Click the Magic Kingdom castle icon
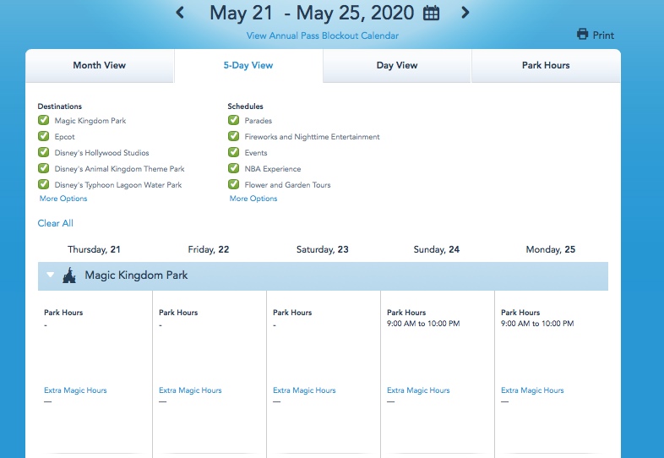 69,275
